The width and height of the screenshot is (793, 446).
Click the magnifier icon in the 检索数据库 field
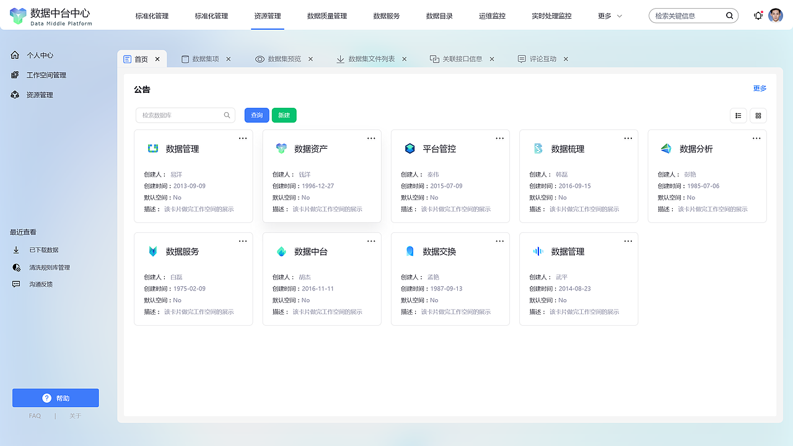(227, 115)
